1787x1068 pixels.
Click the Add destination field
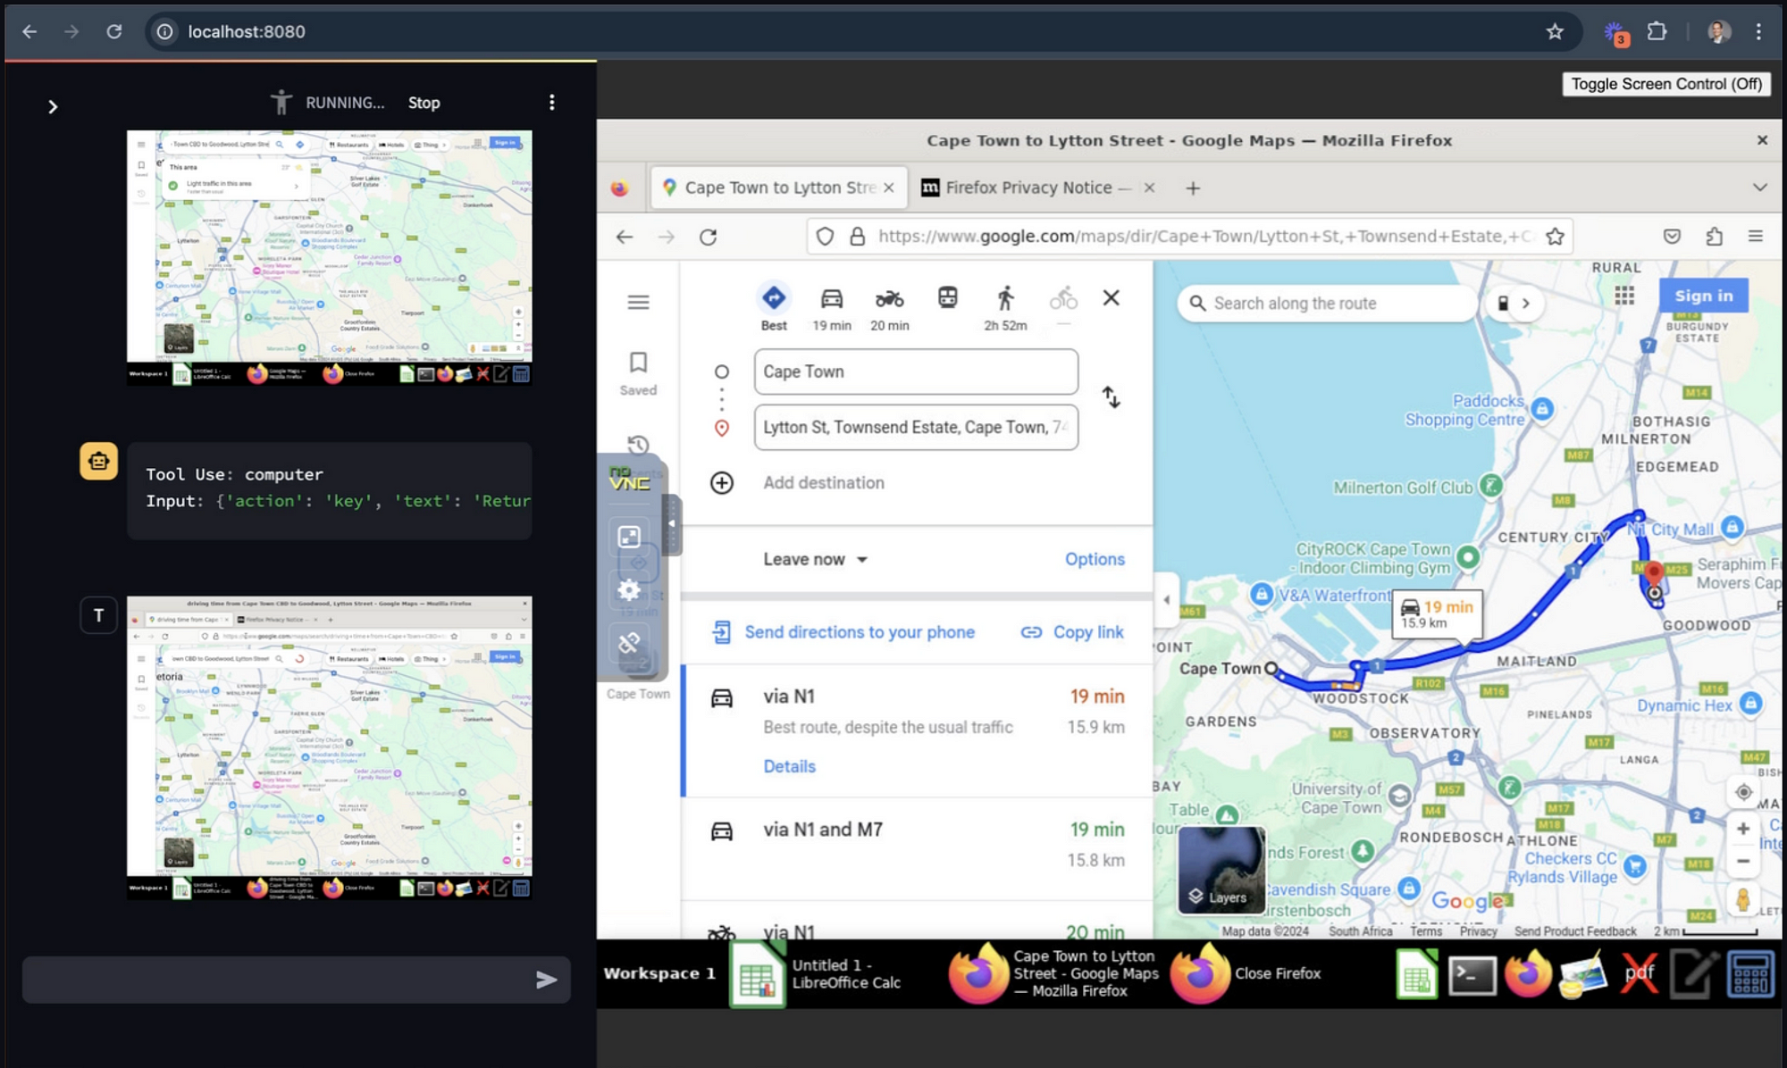[x=823, y=483]
